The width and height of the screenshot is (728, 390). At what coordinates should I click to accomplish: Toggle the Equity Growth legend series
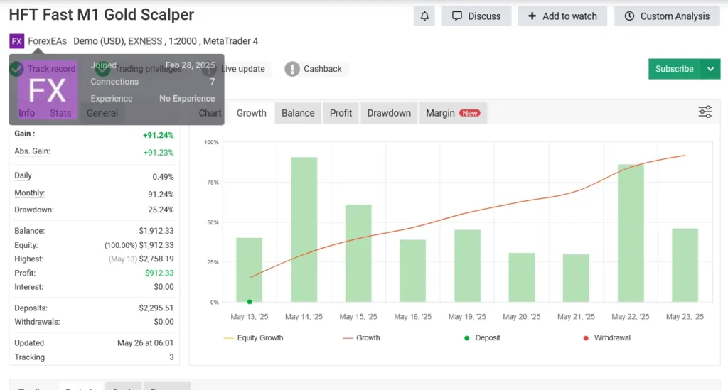point(253,338)
